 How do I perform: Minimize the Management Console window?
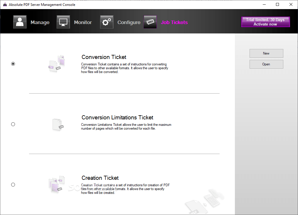264,5
